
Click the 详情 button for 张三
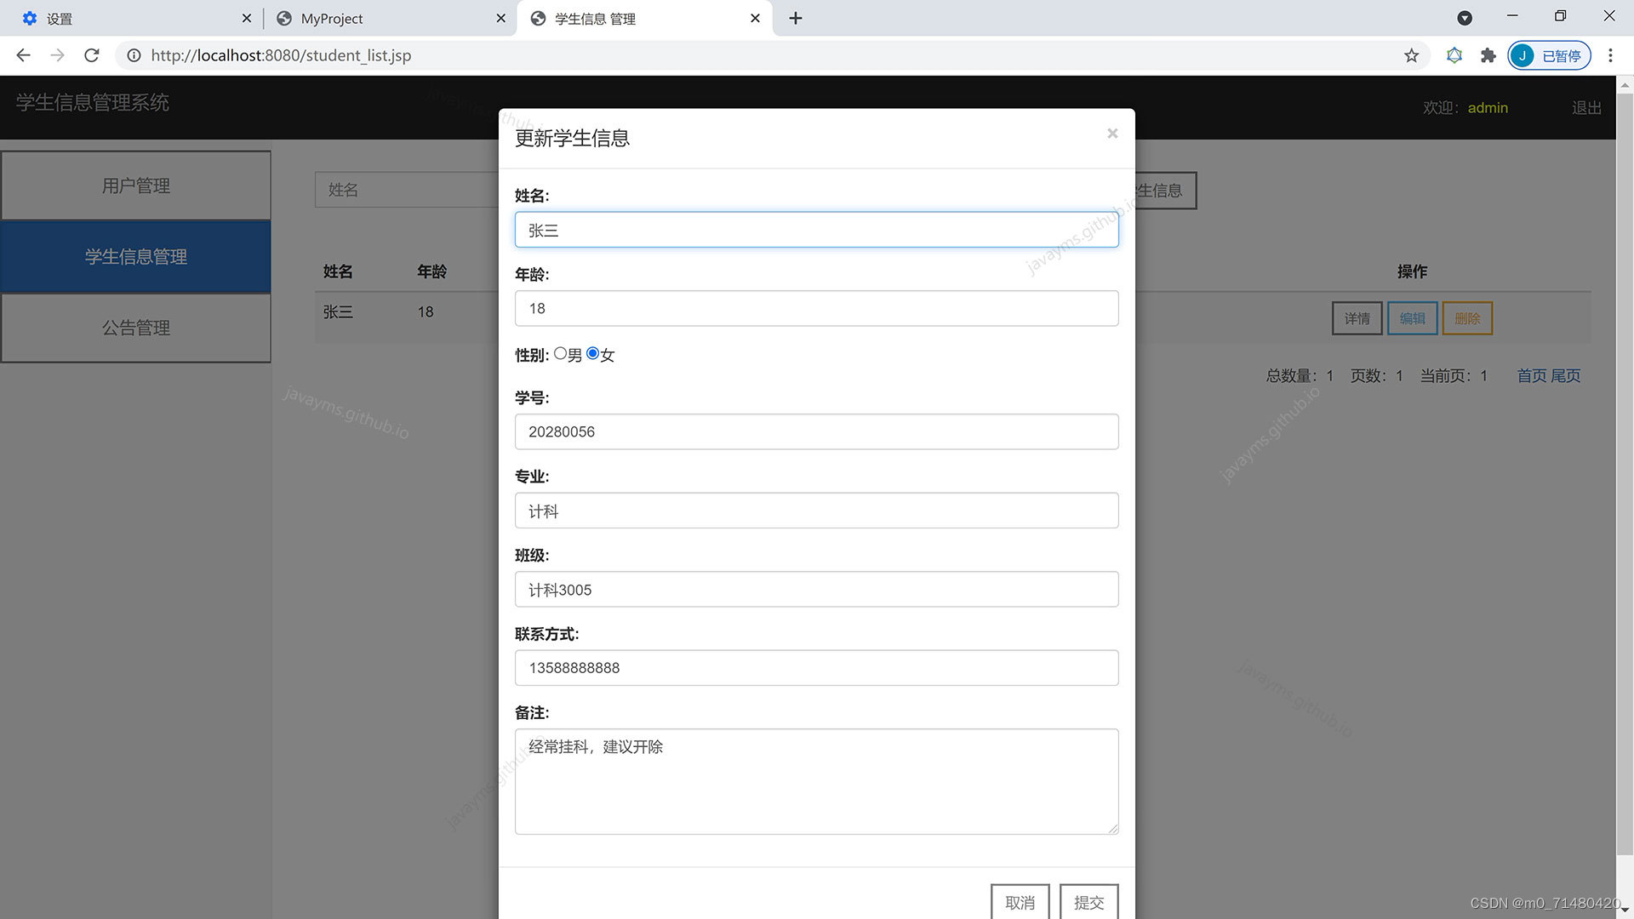(x=1357, y=318)
